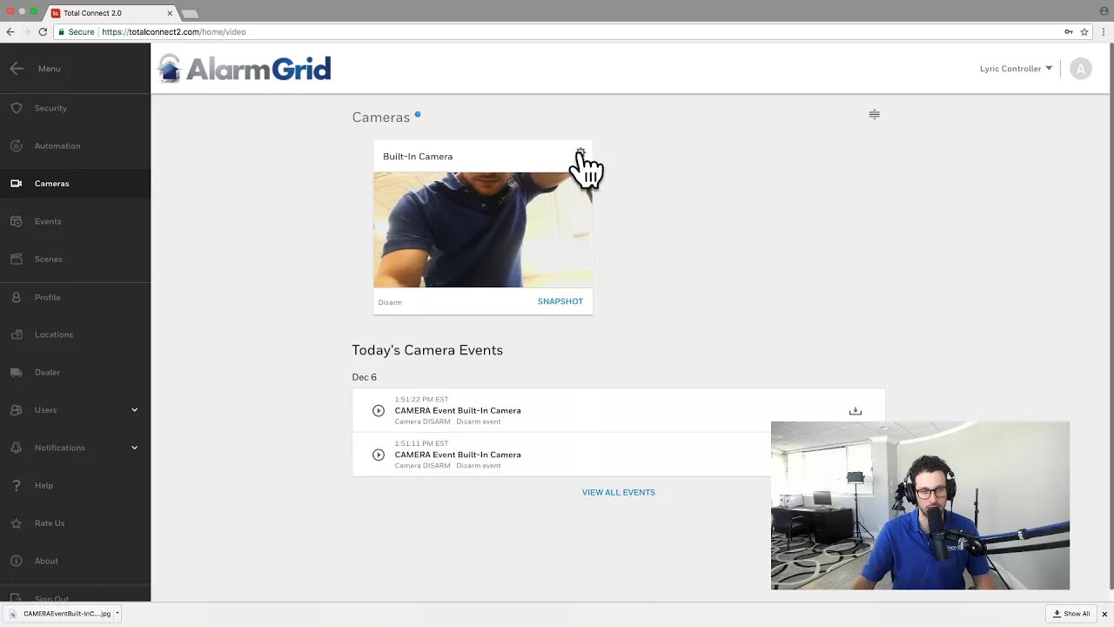This screenshot has height=627, width=1114.
Task: Collapse the sidebar using Menu back arrow
Action: (17, 69)
